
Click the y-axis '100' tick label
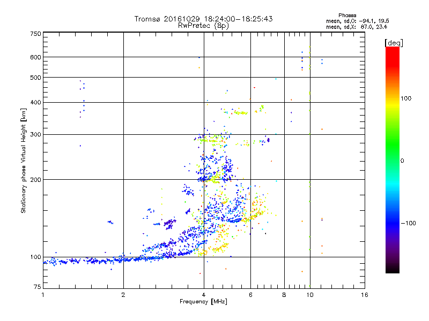(35, 257)
